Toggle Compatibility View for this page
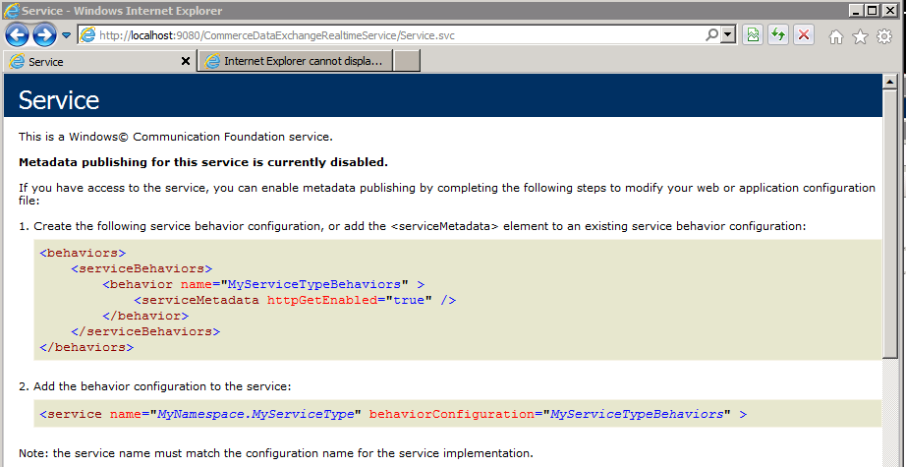This screenshot has width=906, height=467. [x=752, y=35]
